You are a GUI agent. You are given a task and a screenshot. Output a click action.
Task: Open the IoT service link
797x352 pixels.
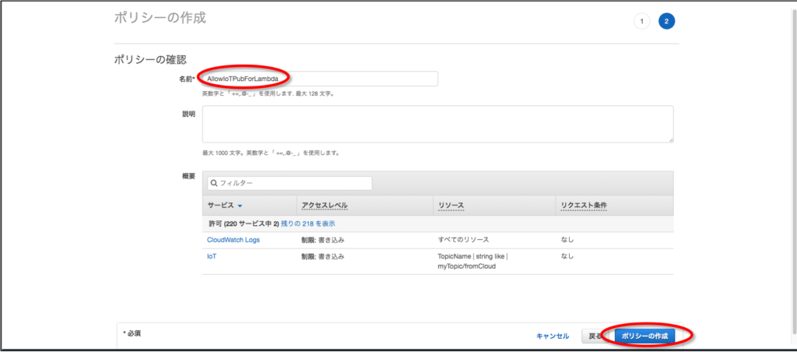[x=212, y=255]
